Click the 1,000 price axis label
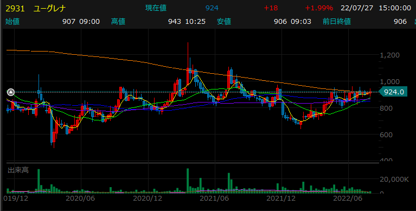 390,82
